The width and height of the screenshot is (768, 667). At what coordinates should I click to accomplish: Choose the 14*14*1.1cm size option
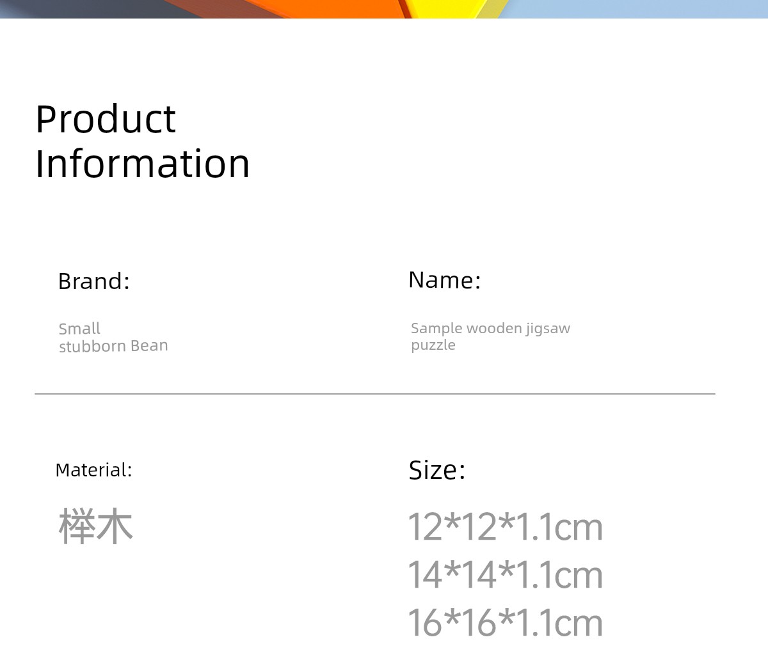pyautogui.click(x=505, y=575)
